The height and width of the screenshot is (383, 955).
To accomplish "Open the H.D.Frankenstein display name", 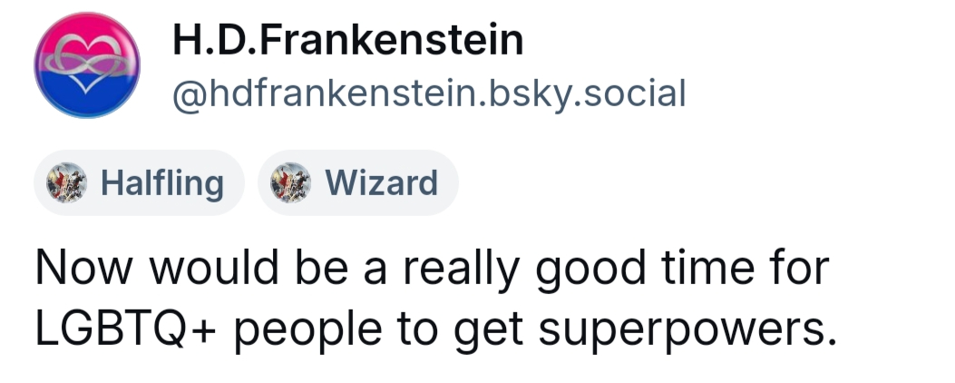I will click(346, 40).
